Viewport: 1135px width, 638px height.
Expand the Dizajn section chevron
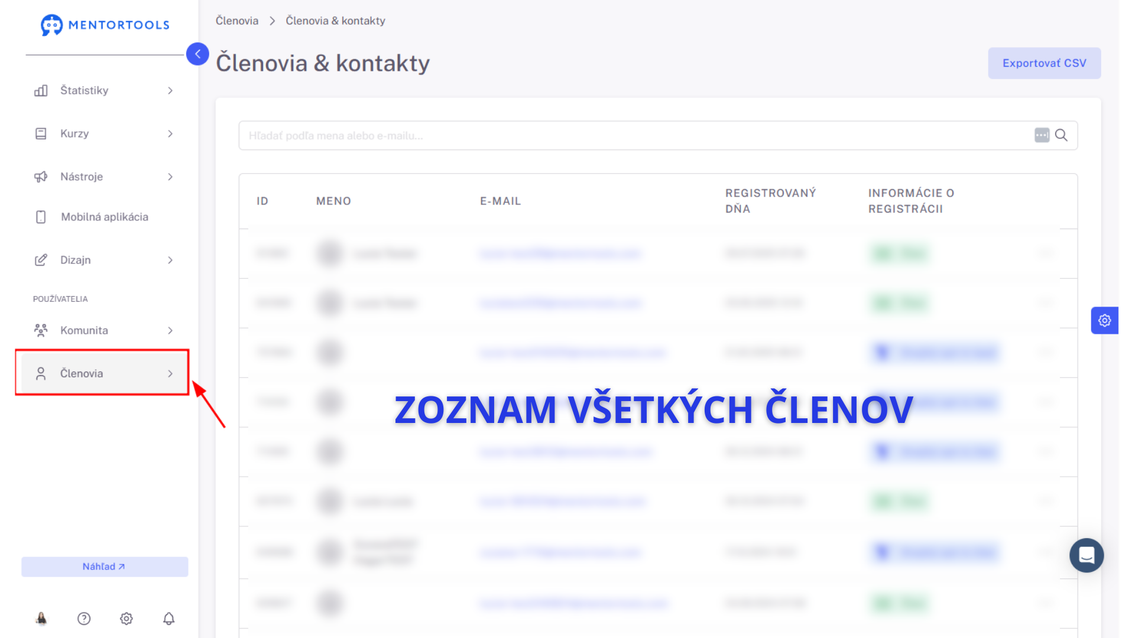pos(170,260)
